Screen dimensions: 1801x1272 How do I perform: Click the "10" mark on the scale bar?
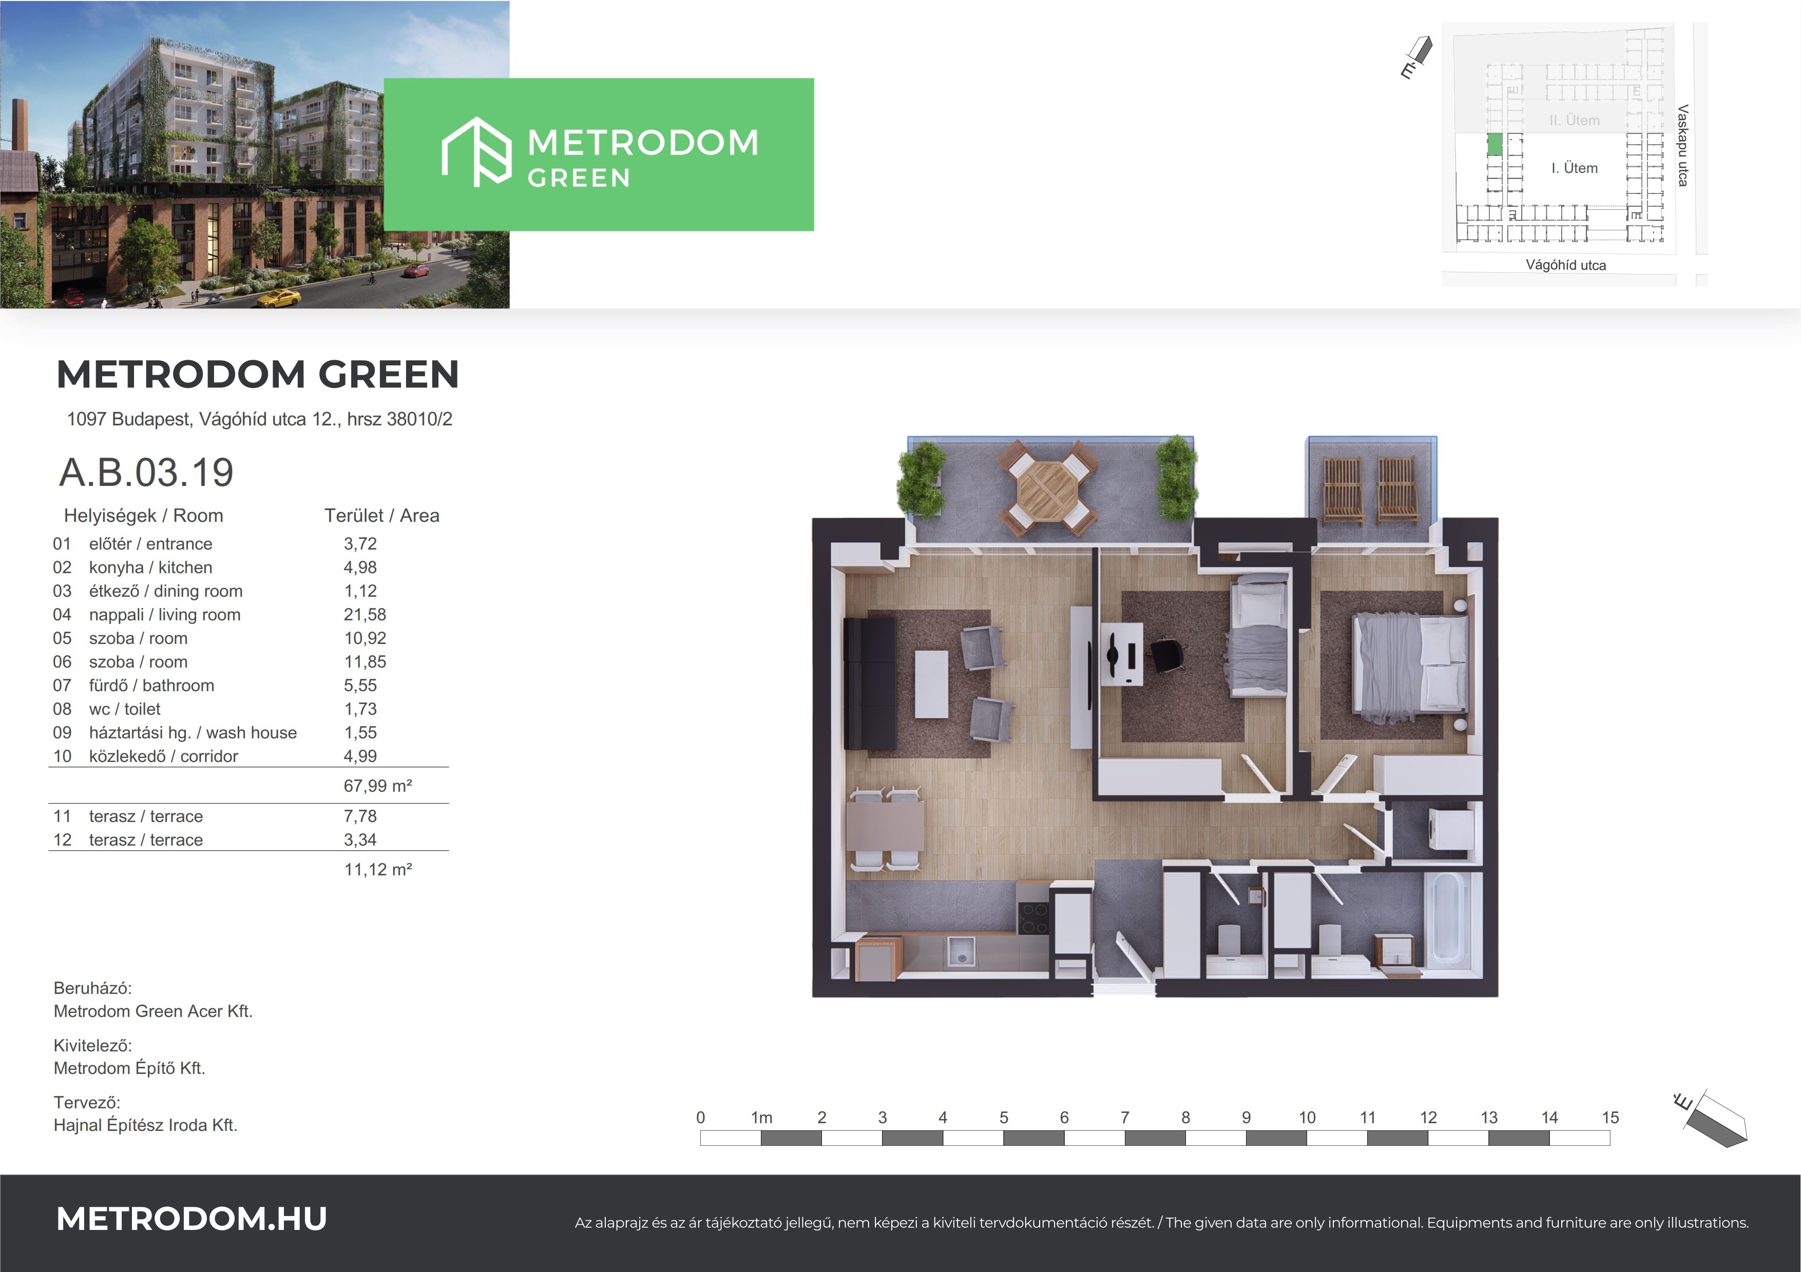coord(1307,1118)
